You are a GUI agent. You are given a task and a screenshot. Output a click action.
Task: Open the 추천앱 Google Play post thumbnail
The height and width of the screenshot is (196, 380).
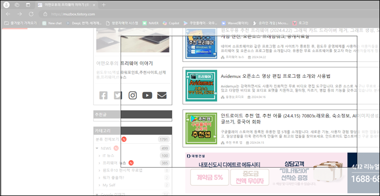[201, 129]
